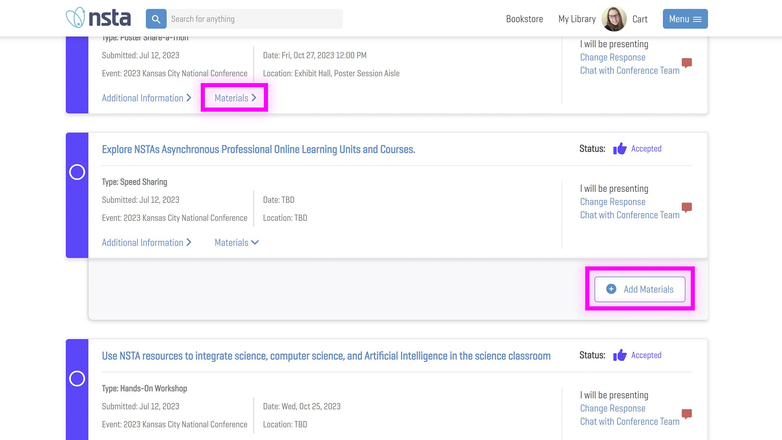This screenshot has height=440, width=782.
Task: Open the Cart
Action: pos(640,19)
